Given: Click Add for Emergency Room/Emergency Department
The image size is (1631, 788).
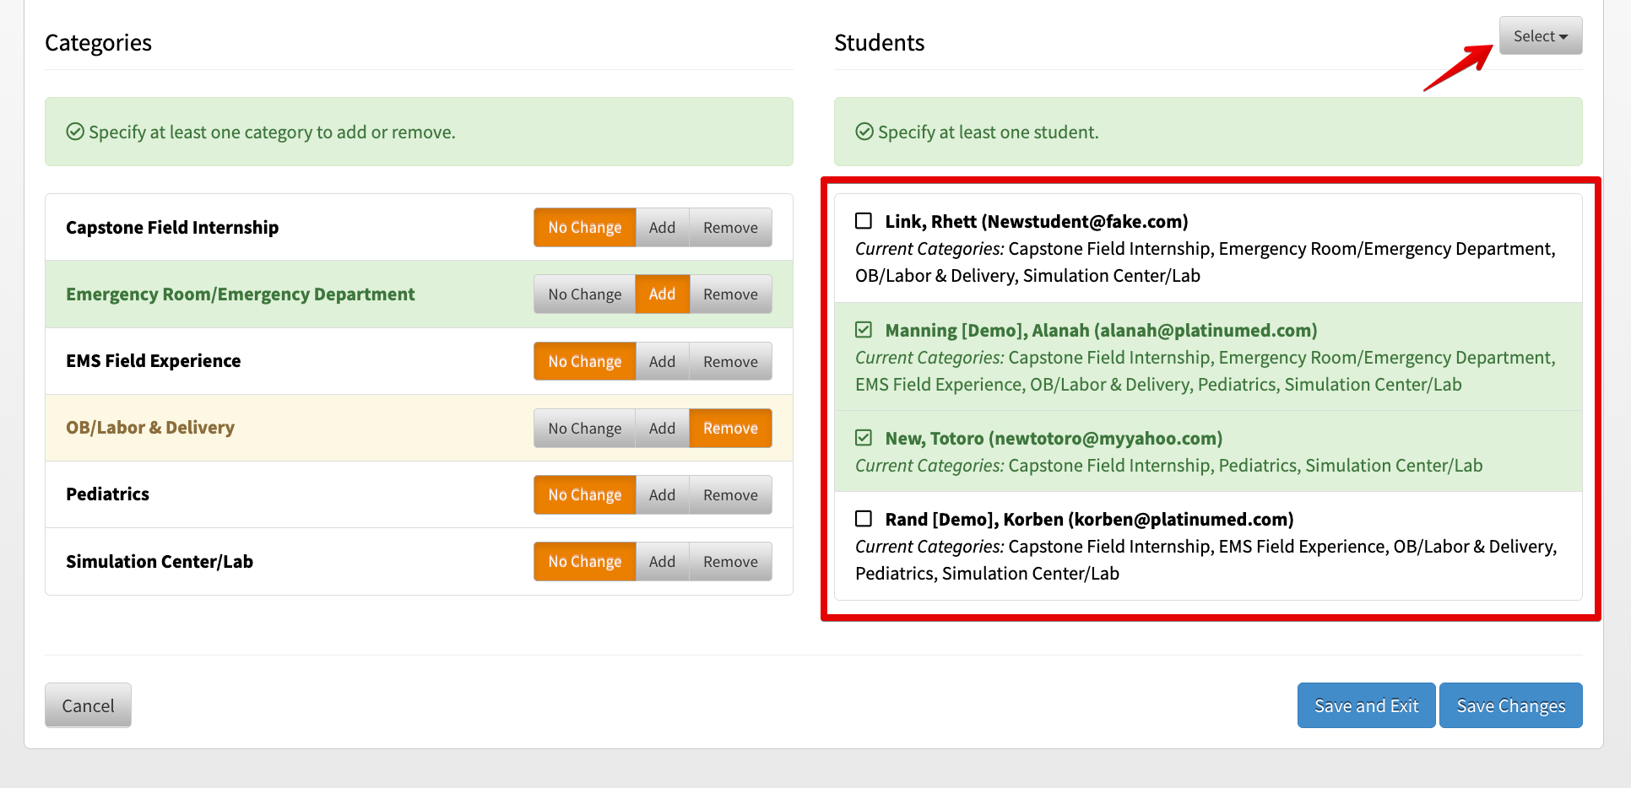Looking at the screenshot, I should pos(662,294).
